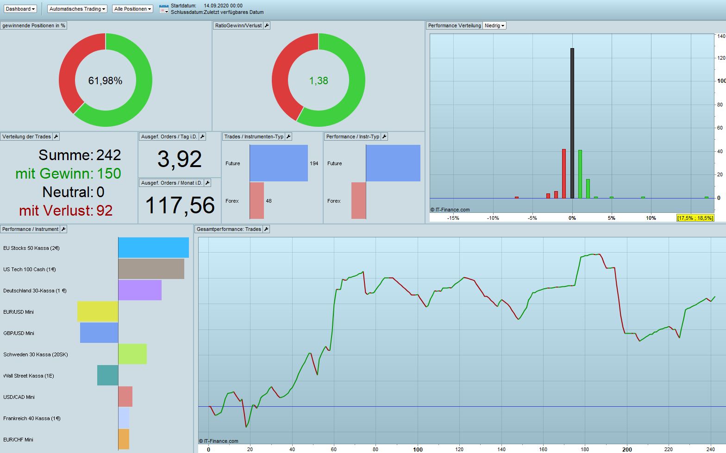Click the USD/CAD Mini label
Viewport: 726px width, 453px height.
coord(19,397)
